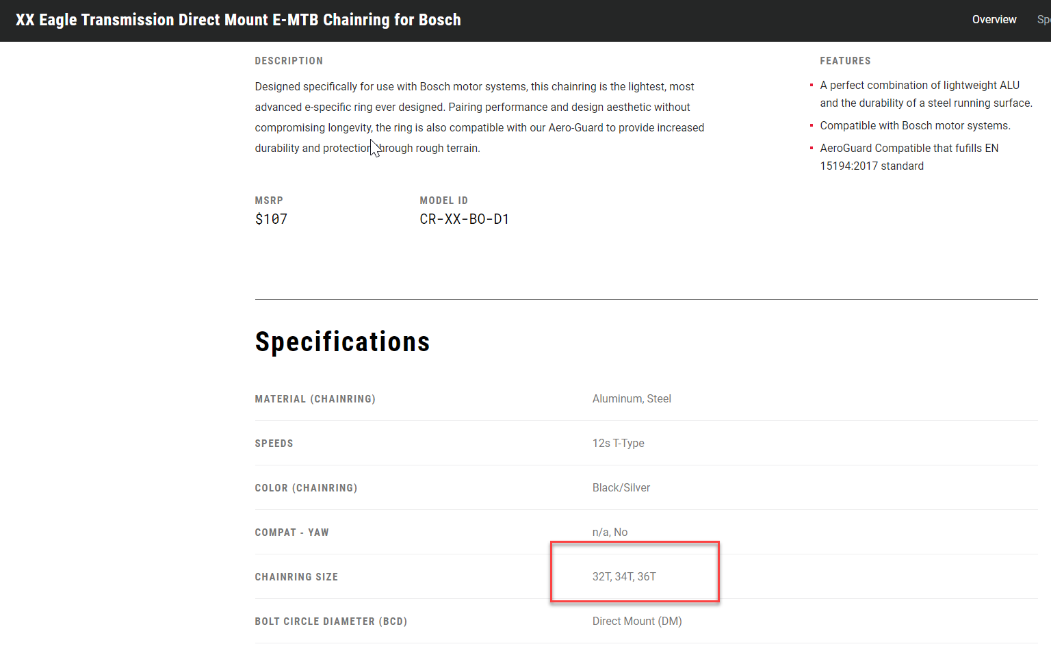Click the CHAINRING SIZE label

[x=297, y=577]
